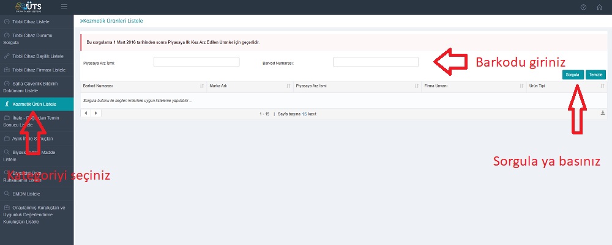
Task: Open EMDN Listele from sidebar
Action: (x=26, y=194)
